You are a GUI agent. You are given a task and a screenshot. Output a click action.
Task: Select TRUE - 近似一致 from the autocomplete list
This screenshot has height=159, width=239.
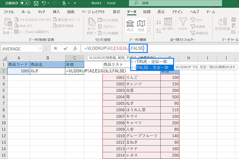pos(153,62)
